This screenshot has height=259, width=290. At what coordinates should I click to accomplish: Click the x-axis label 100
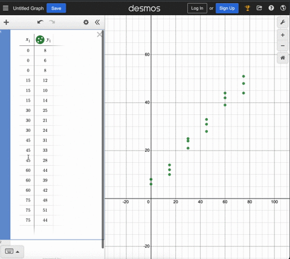point(274,202)
